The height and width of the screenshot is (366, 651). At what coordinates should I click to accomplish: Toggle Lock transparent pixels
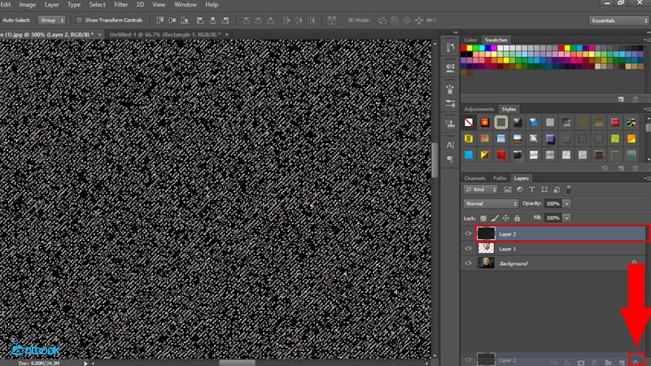pos(483,218)
